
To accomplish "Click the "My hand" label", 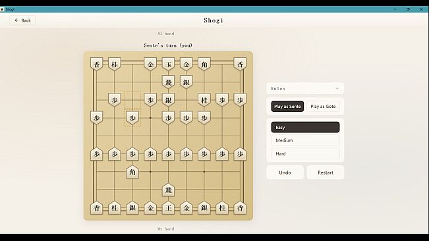I will 166,229.
